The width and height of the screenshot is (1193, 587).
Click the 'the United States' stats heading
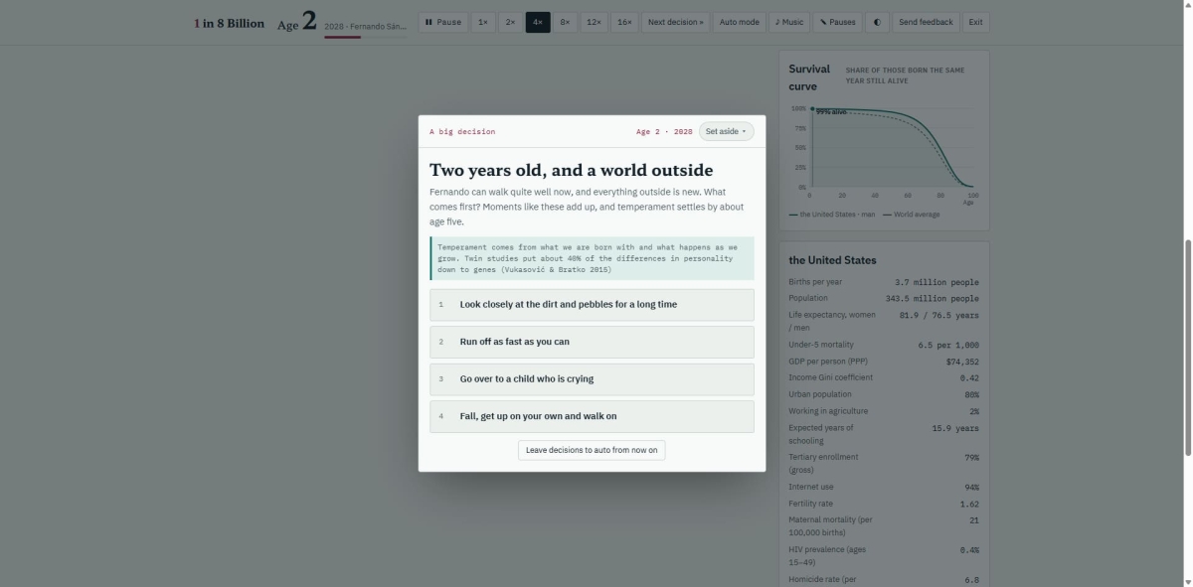[832, 260]
